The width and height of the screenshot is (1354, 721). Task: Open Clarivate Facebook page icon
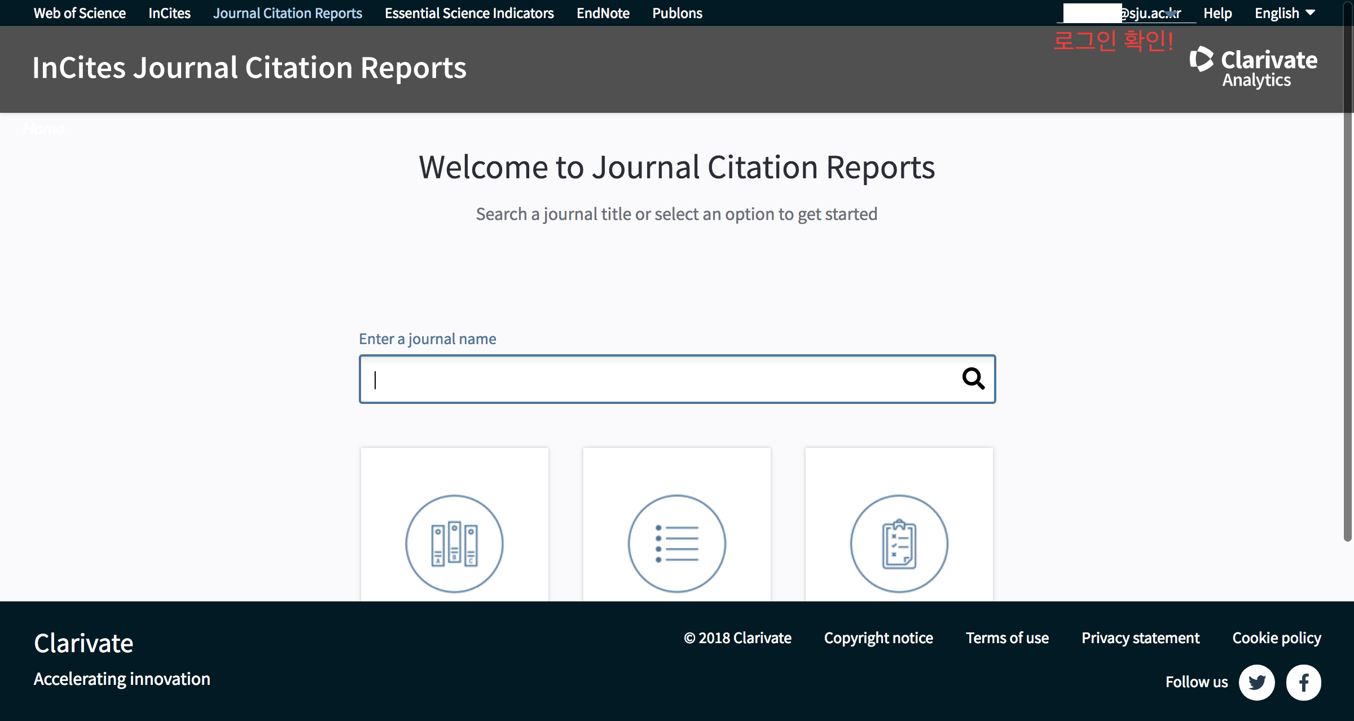(1304, 683)
